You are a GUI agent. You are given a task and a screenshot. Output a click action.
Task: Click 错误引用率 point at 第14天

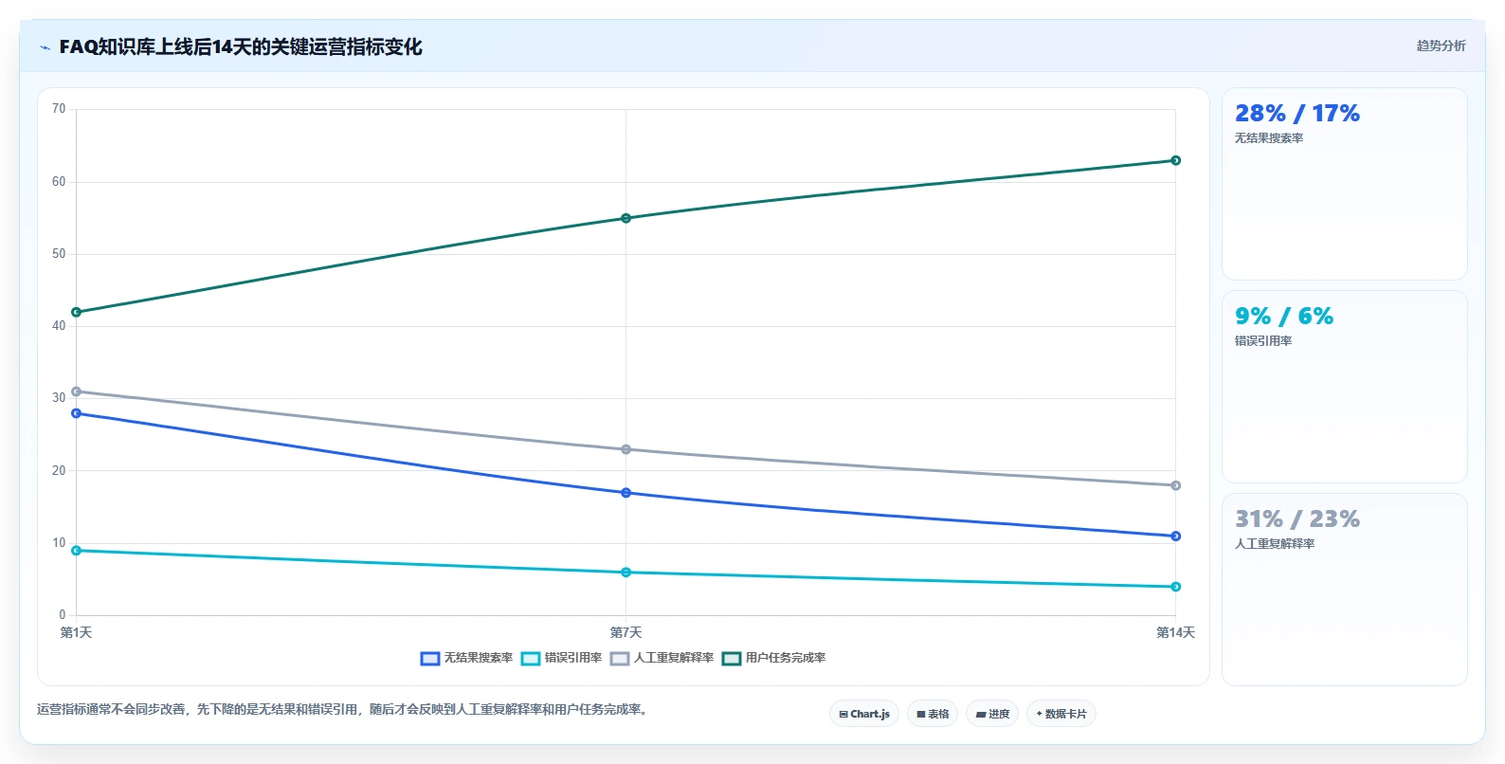1175,587
